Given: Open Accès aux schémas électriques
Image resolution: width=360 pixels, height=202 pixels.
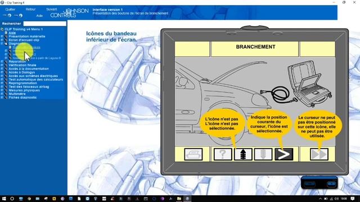Looking at the screenshot, I should coord(33,76).
